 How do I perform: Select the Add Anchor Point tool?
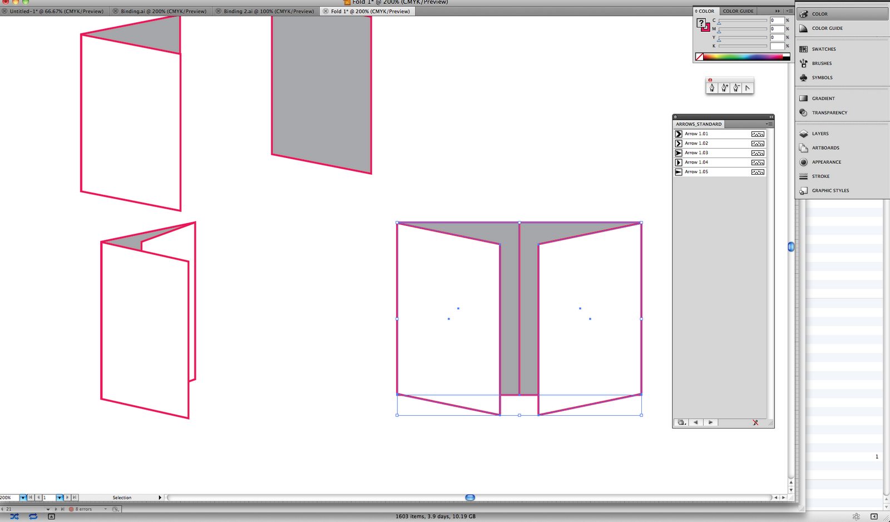click(x=724, y=87)
